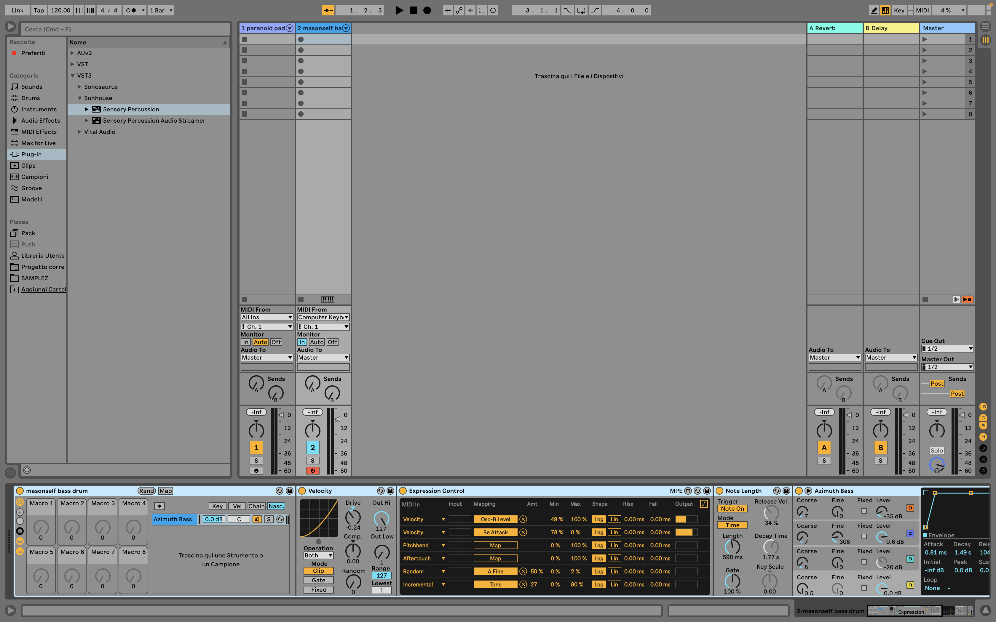Open the Operation Both dropdown
The width and height of the screenshot is (996, 622).
point(318,555)
